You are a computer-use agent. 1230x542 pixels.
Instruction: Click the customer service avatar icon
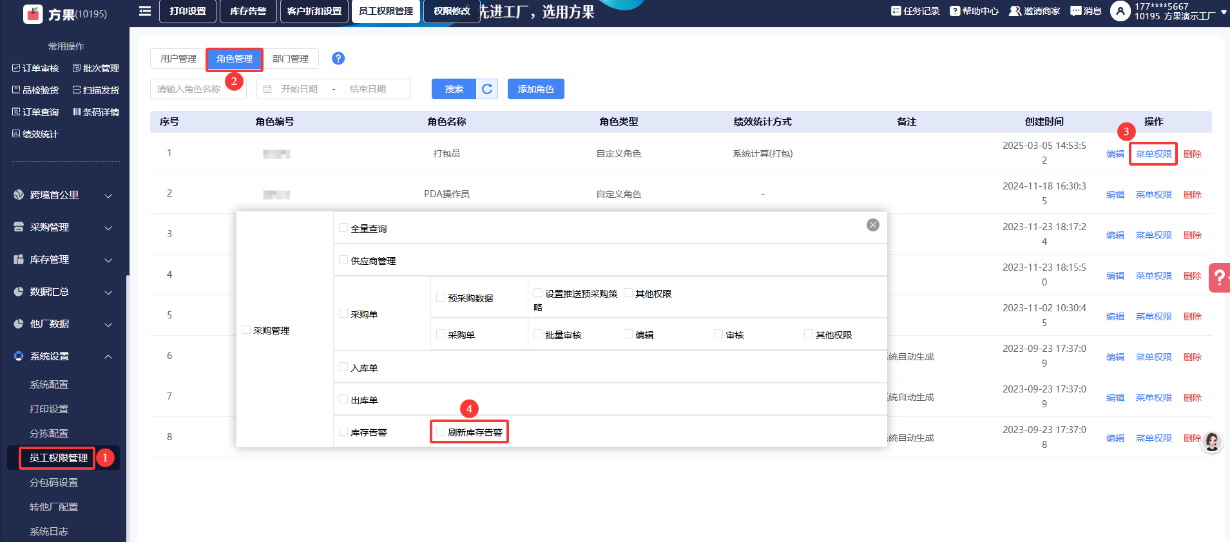1212,441
